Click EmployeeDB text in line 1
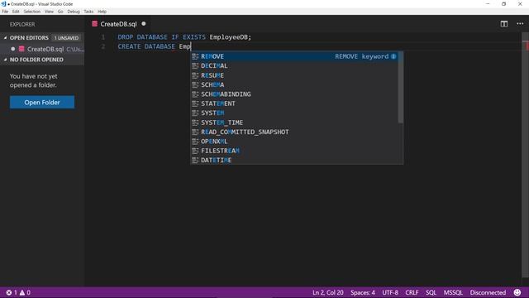Image resolution: width=529 pixels, height=298 pixels. [x=230, y=37]
